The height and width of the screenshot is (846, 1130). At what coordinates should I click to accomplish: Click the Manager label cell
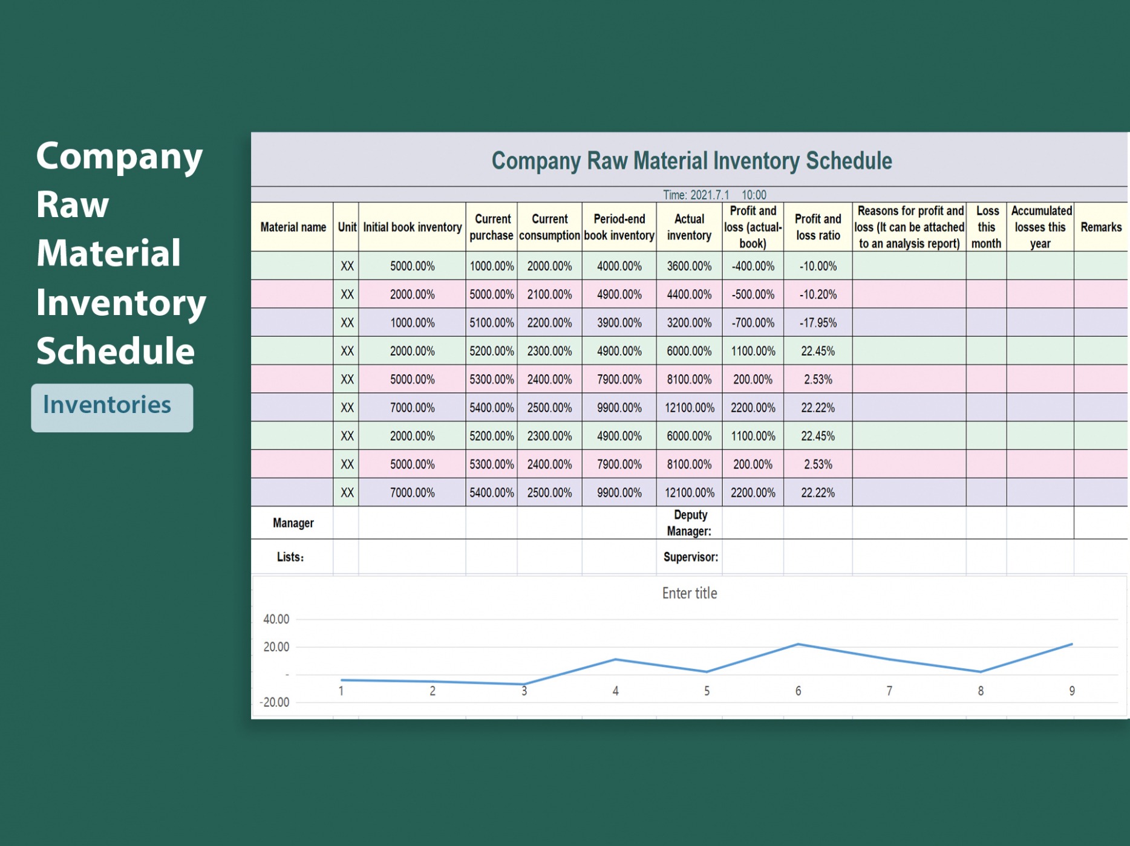pyautogui.click(x=293, y=523)
